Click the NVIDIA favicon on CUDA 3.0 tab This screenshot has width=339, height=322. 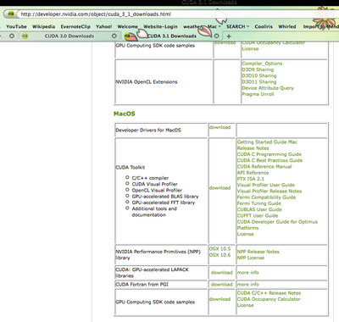25,36
